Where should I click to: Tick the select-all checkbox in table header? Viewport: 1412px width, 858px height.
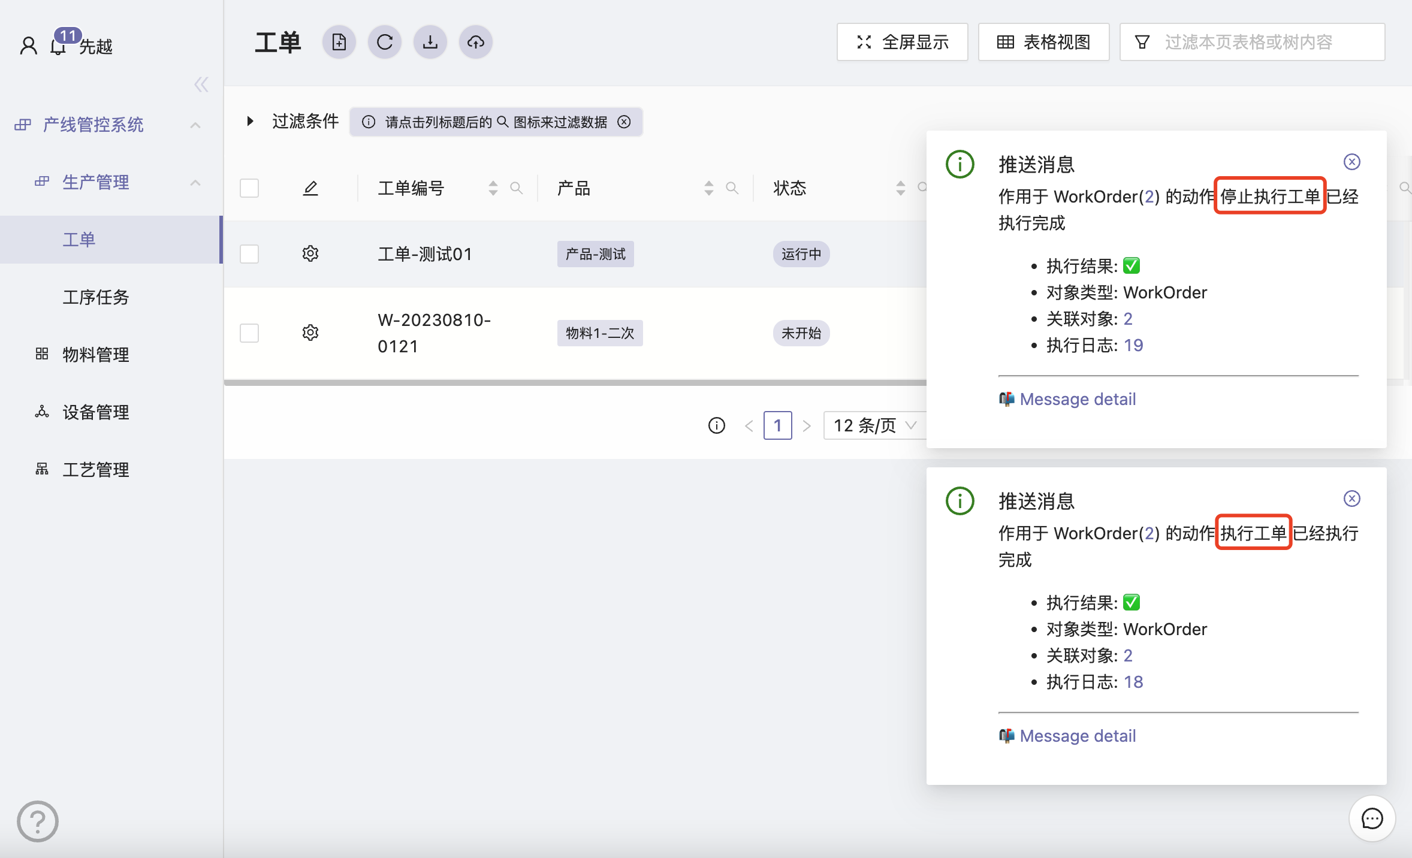[249, 188]
